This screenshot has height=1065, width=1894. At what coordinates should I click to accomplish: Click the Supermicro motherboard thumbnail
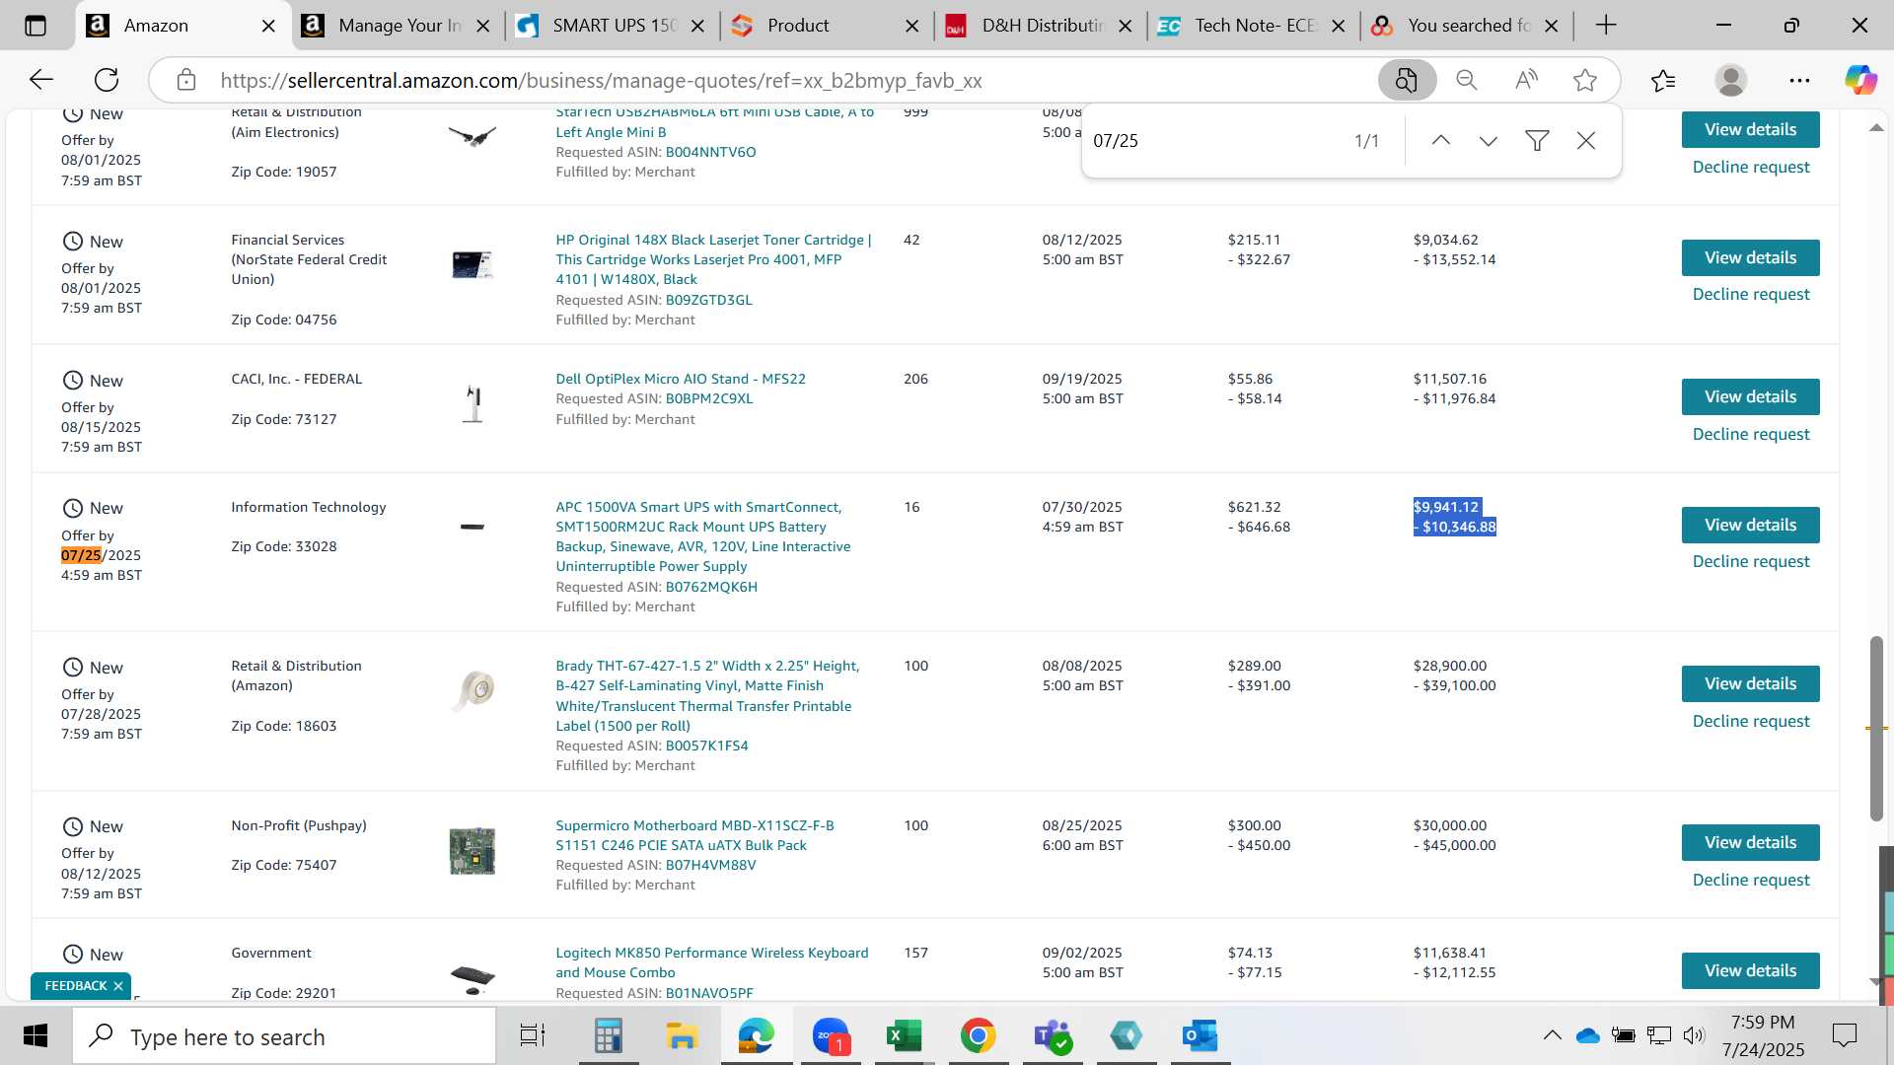click(x=473, y=851)
